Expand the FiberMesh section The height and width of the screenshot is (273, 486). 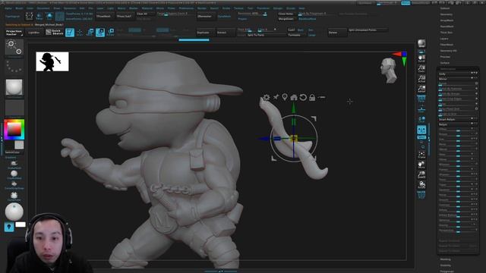(447, 45)
